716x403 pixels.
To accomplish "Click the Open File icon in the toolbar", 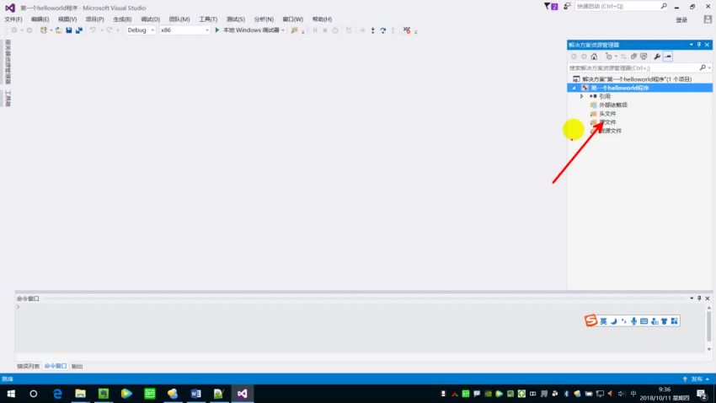I will (58, 30).
